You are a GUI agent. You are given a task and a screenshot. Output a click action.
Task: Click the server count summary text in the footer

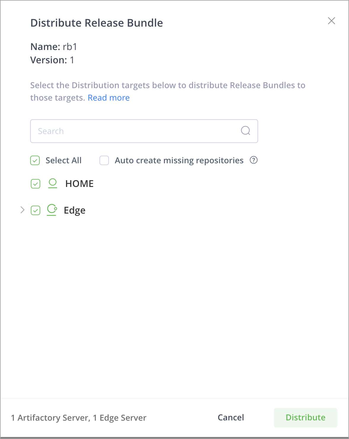point(79,418)
